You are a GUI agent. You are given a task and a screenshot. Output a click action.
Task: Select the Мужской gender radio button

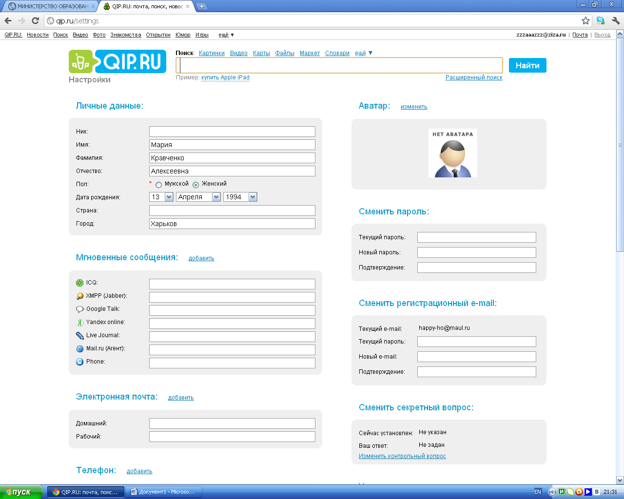158,185
